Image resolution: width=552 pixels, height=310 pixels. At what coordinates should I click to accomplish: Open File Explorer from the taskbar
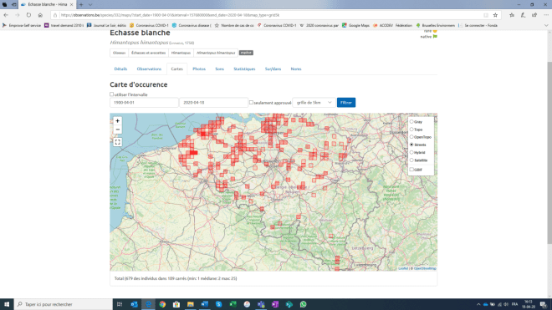pyautogui.click(x=191, y=304)
